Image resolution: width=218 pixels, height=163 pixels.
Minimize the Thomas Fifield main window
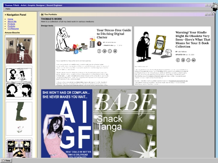pos(206,5)
